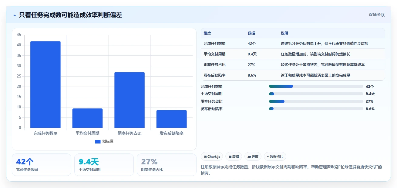Click the page title 只看任务完成数可能造成效率判断偏差

[70, 15]
